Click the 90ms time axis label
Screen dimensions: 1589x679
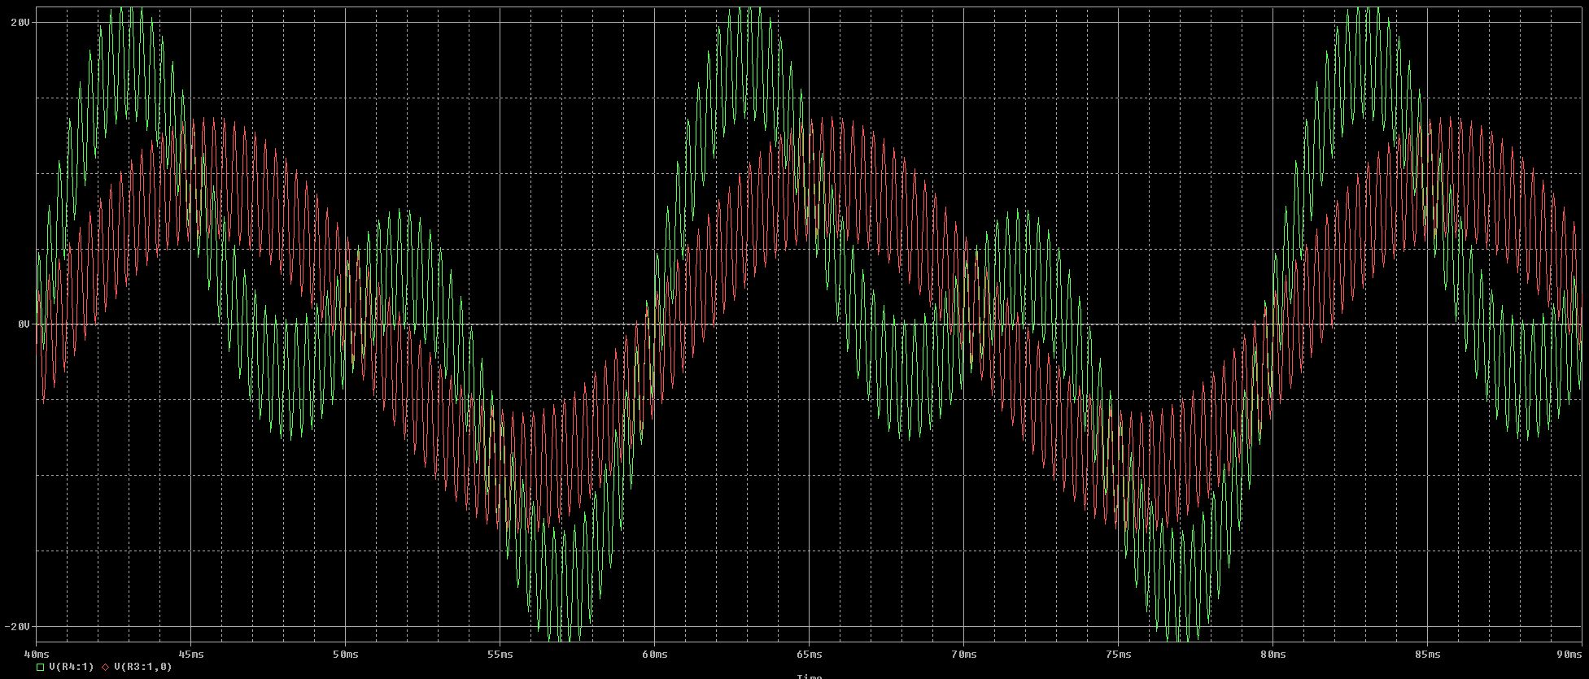[1570, 654]
